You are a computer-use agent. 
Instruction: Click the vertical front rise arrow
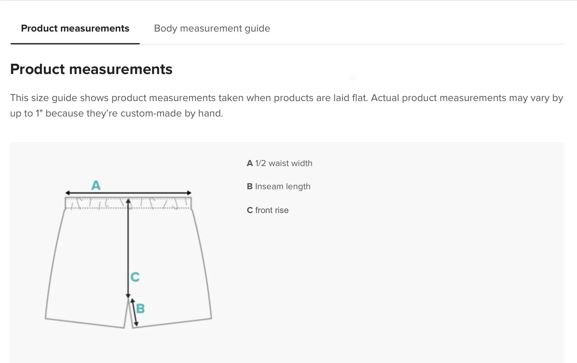coord(128,248)
